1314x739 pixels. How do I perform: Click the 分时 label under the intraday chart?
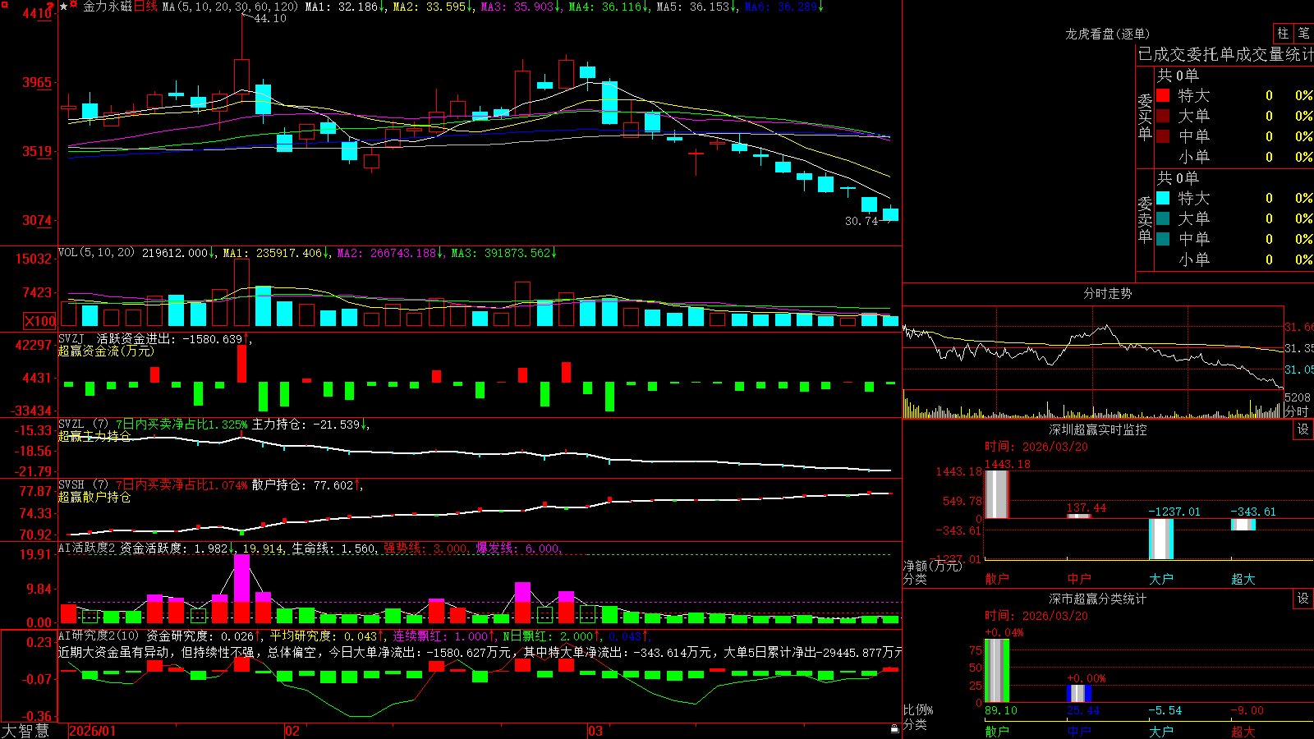point(1298,411)
